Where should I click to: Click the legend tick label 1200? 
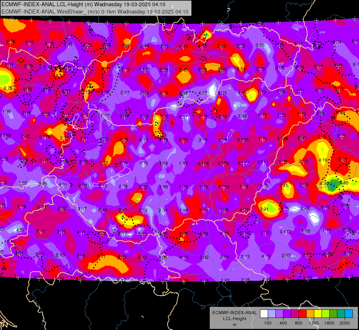[x=314, y=323]
